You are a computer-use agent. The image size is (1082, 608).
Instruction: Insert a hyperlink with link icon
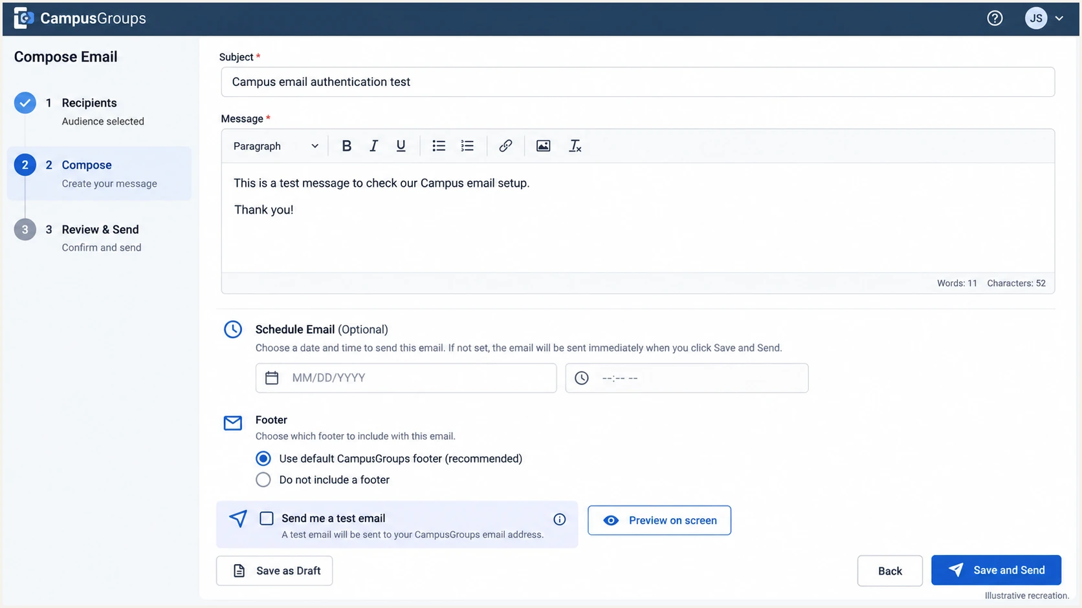pyautogui.click(x=505, y=146)
